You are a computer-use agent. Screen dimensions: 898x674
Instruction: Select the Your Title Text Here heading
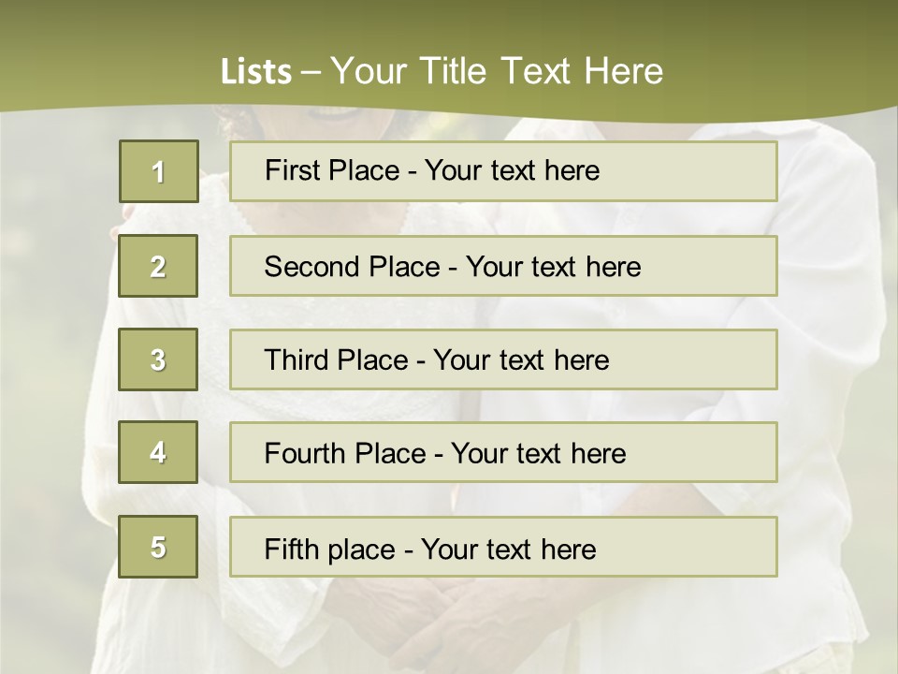click(x=496, y=72)
